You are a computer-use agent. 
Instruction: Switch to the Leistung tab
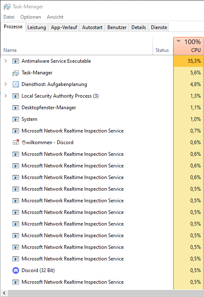(x=36, y=27)
